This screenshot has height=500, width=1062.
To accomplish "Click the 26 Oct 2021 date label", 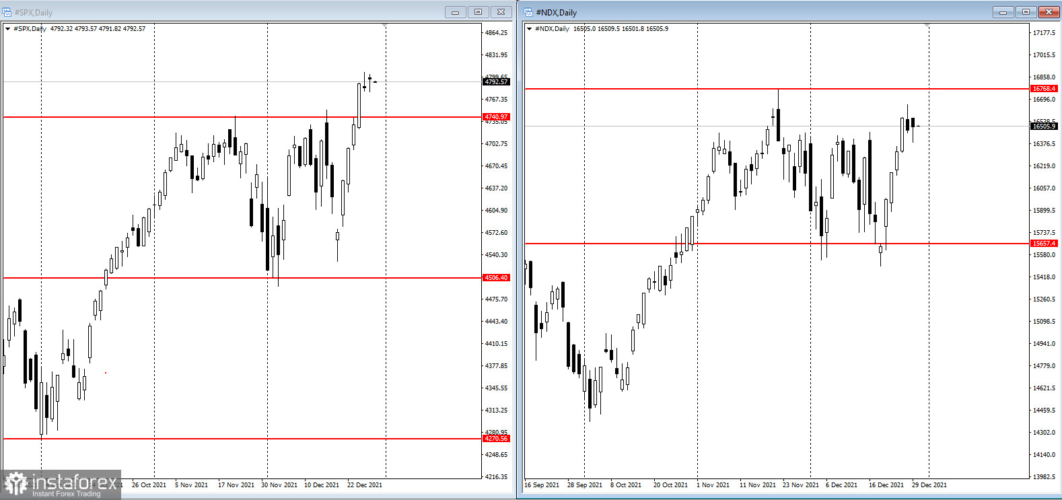I will 149,485.
